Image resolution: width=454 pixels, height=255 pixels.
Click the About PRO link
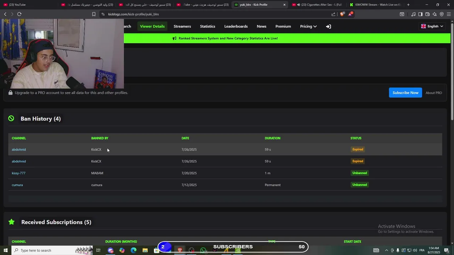(433, 93)
